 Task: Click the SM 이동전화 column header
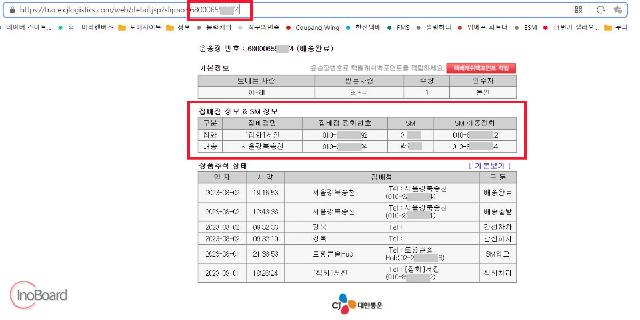pyautogui.click(x=475, y=123)
